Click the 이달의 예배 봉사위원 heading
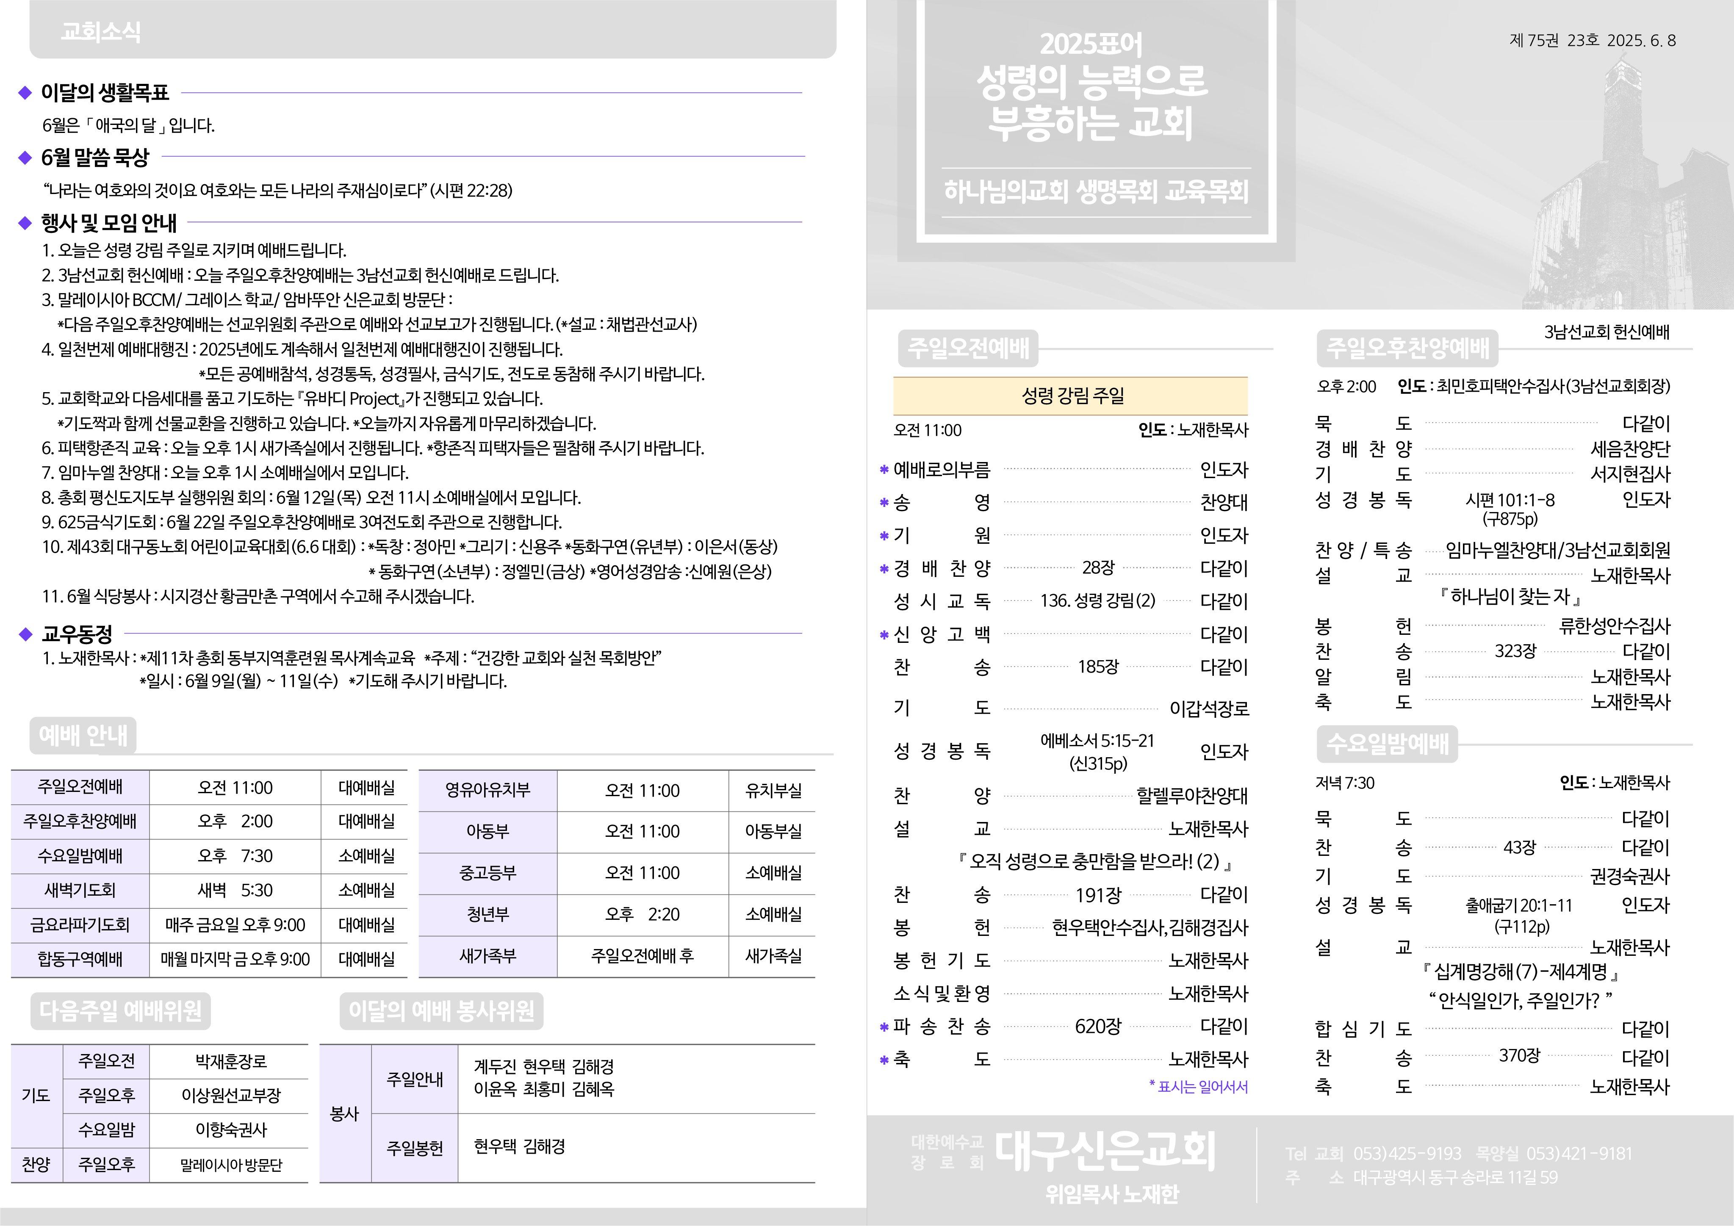 click(441, 1011)
